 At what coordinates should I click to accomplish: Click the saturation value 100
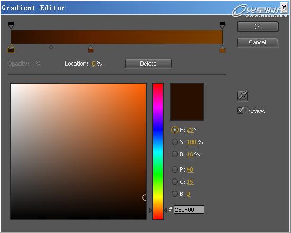pos(192,142)
